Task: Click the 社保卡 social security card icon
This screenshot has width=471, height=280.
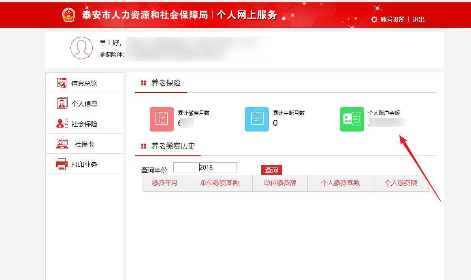Action: pyautogui.click(x=62, y=143)
